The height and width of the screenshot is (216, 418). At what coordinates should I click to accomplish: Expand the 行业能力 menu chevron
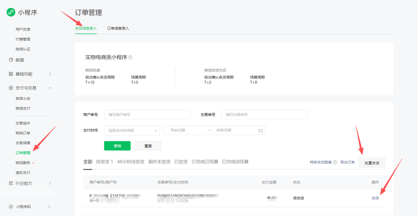[x=50, y=183]
